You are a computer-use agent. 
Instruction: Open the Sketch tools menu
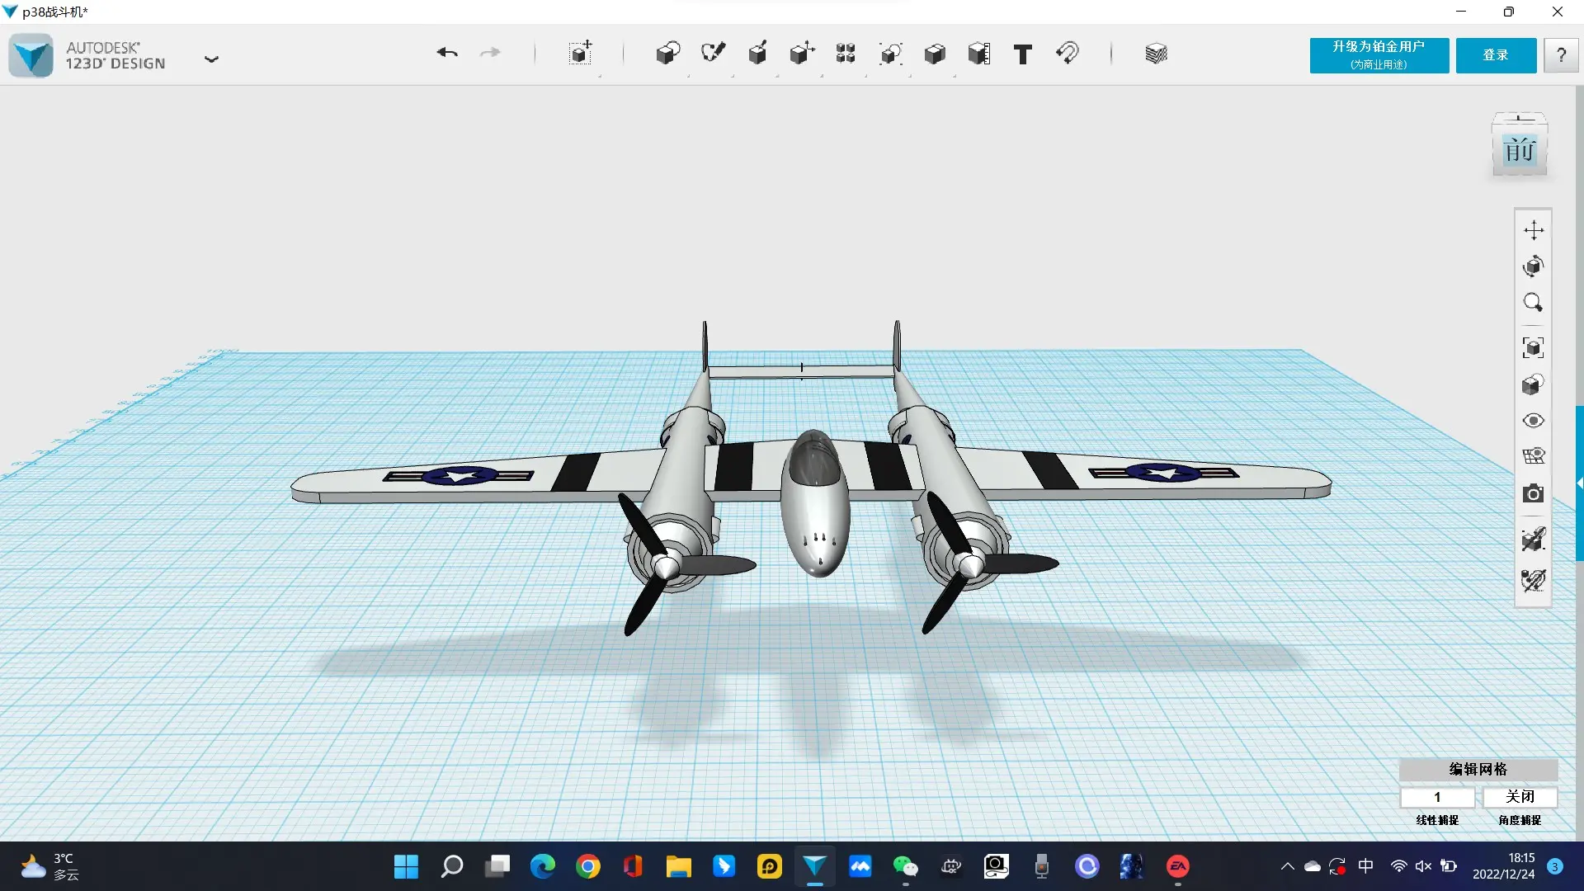pyautogui.click(x=713, y=54)
